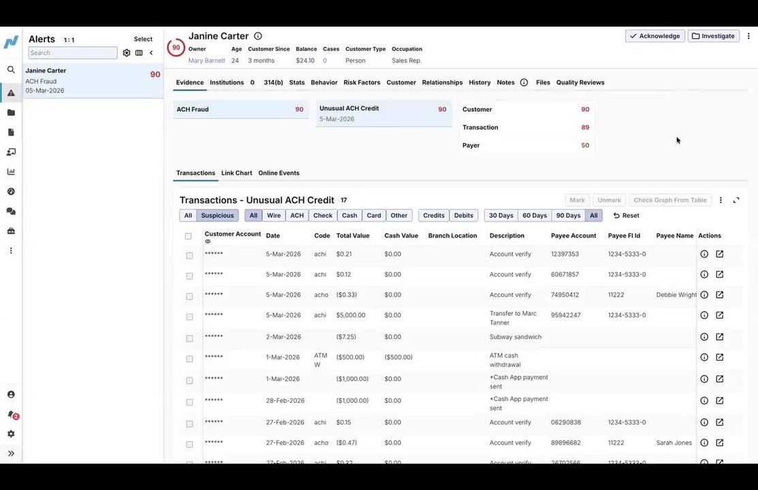
Task: Open the search icon in left sidebar
Action: [11, 70]
